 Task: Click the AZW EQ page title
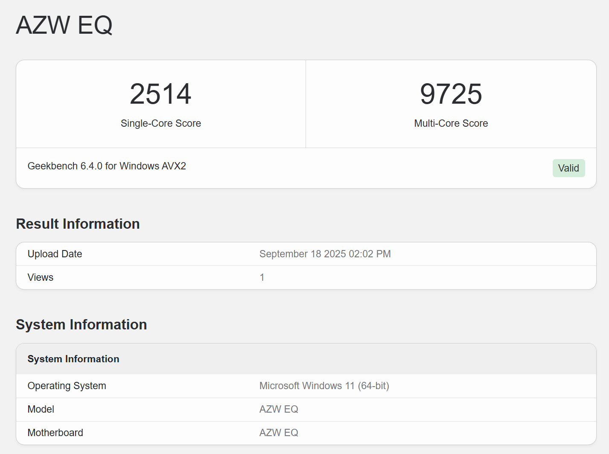click(64, 25)
